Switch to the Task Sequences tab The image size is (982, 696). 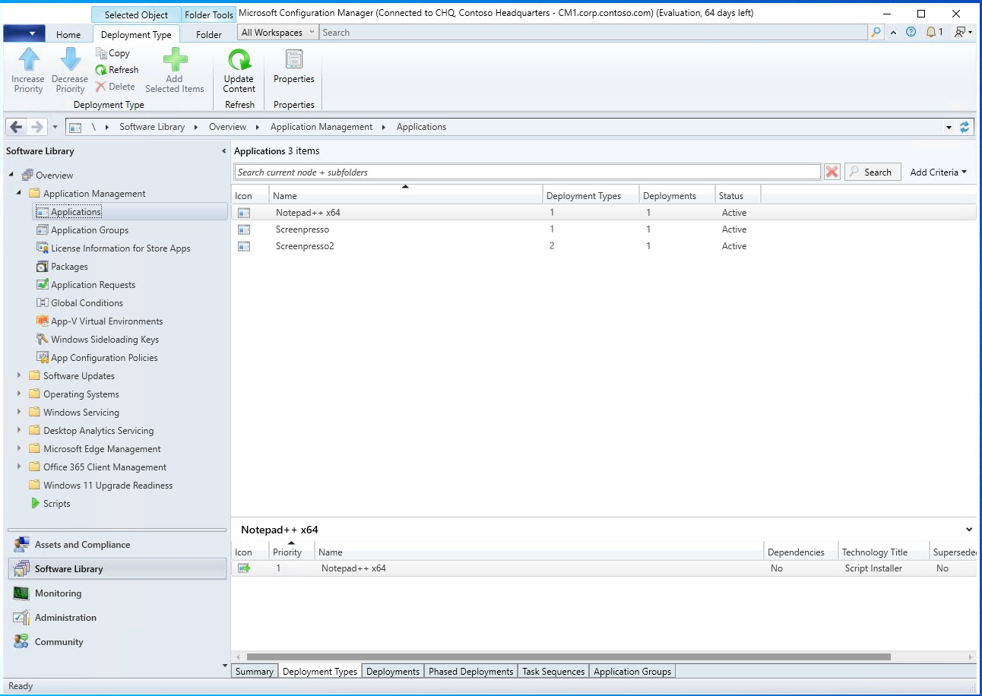[553, 672]
